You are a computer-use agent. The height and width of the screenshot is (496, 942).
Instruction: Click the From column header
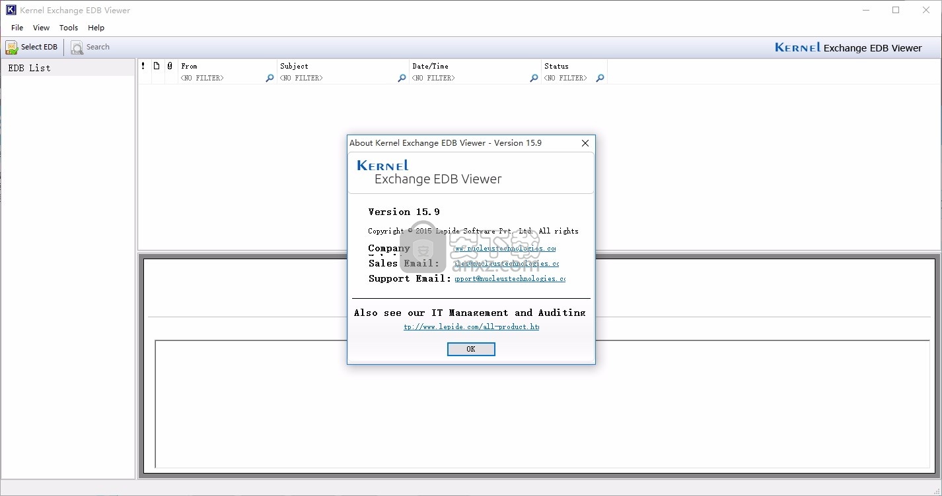[227, 66]
